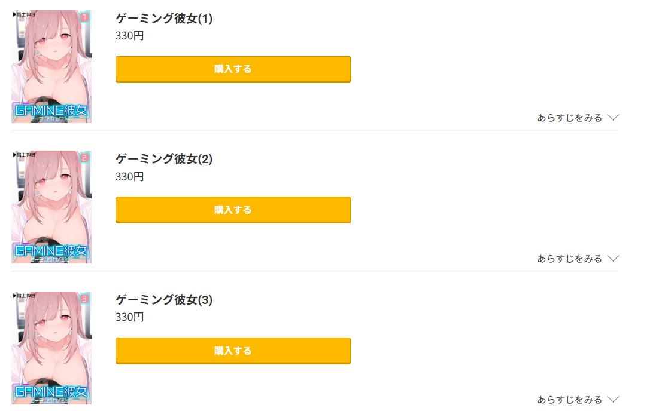Image resolution: width=662 pixels, height=411 pixels.
Task: Open the ゲーミング彼女(2) title link
Action: (164, 160)
